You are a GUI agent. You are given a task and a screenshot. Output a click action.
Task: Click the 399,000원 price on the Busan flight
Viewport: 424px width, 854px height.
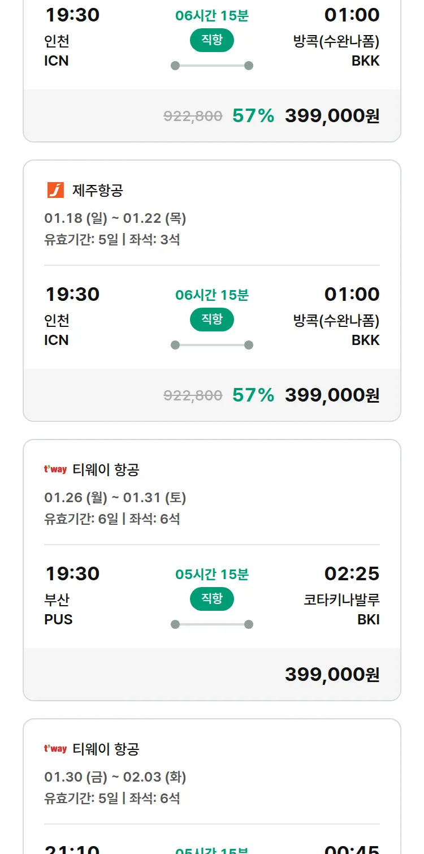click(x=332, y=674)
